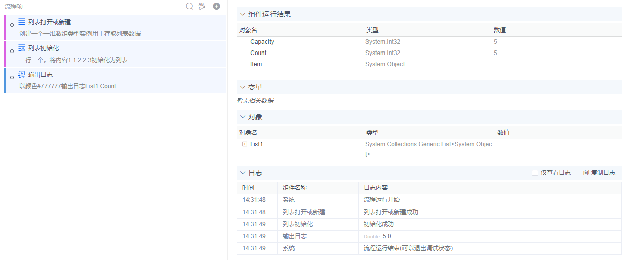
Task: Click the System.Int32 type of Capacity
Action: 383,42
